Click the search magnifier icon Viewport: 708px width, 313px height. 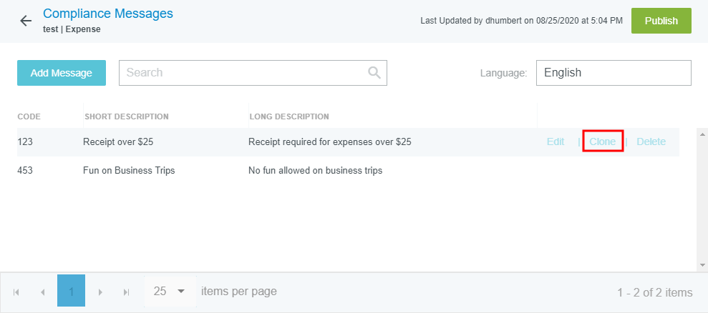(374, 72)
